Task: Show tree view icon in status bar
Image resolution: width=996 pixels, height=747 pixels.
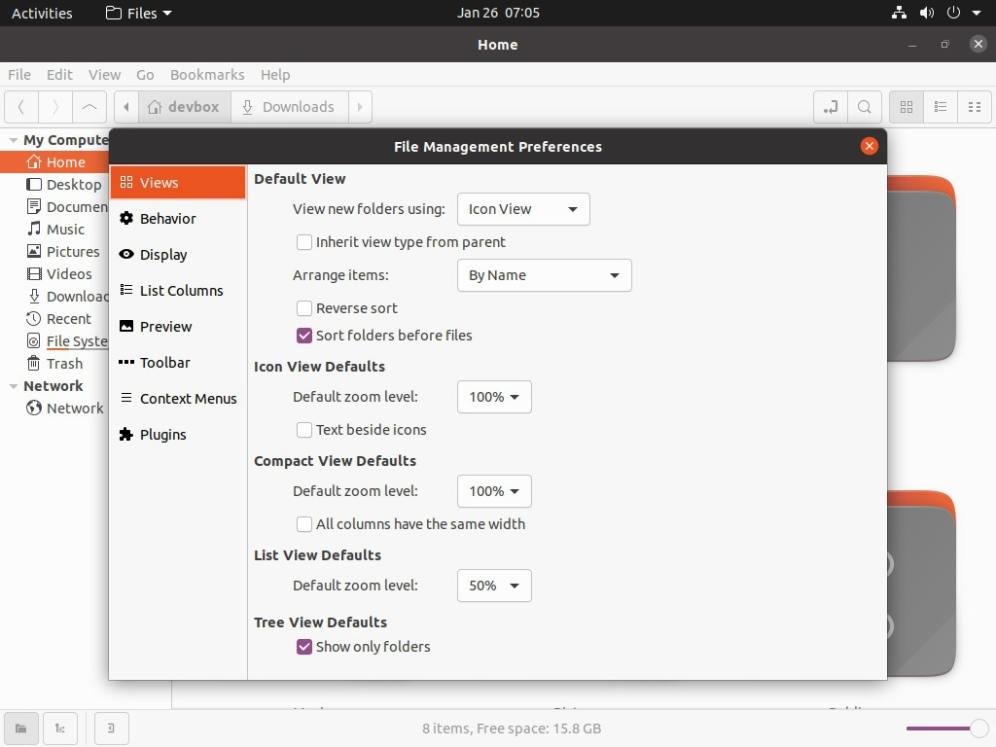Action: click(60, 729)
